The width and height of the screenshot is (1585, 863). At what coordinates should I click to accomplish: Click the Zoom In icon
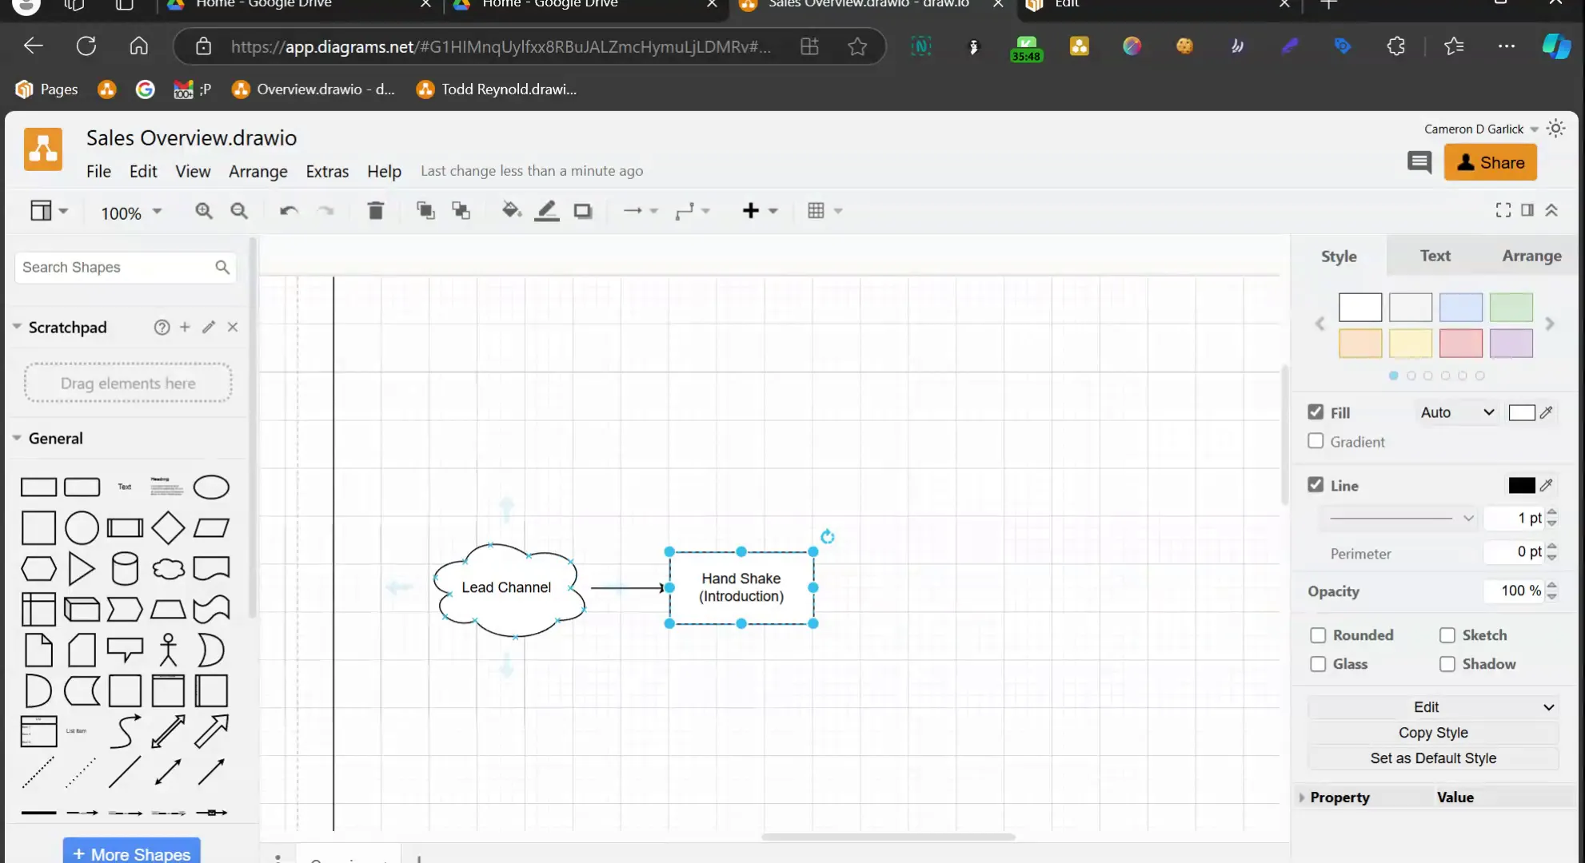tap(204, 210)
